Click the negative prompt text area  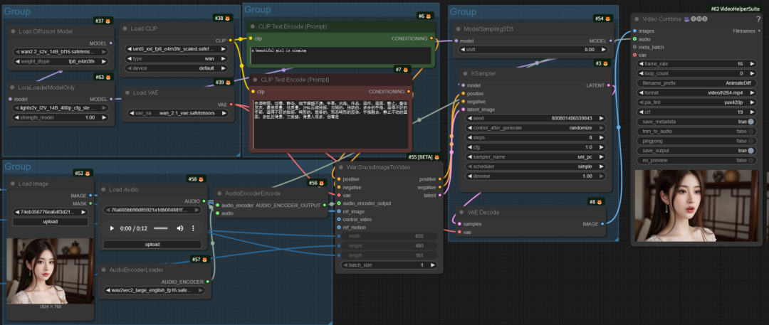coord(330,124)
